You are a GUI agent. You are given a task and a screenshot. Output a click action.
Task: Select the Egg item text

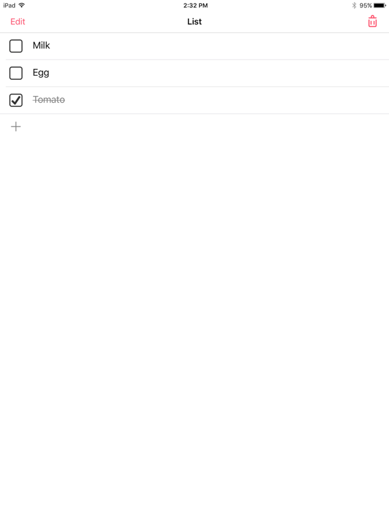pyautogui.click(x=41, y=73)
